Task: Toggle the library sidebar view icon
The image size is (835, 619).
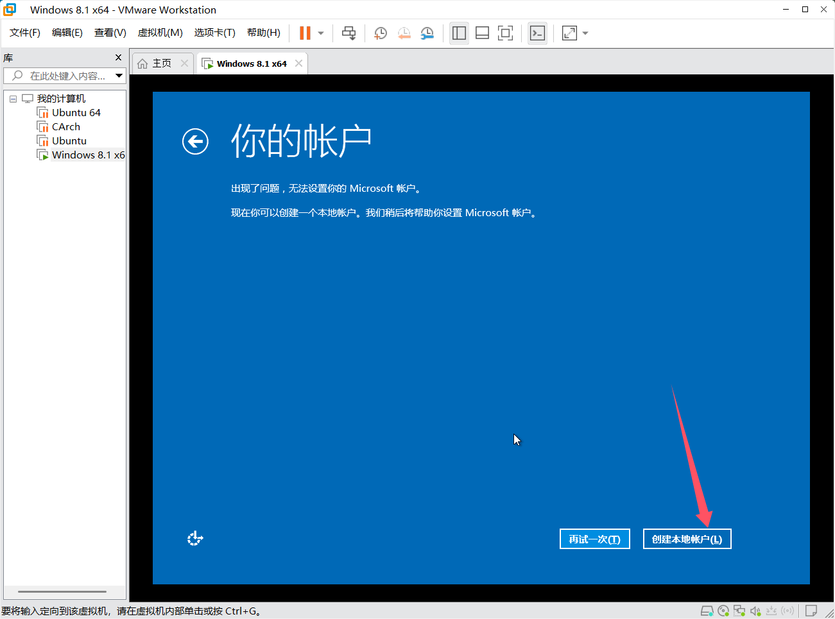Action: tap(459, 33)
